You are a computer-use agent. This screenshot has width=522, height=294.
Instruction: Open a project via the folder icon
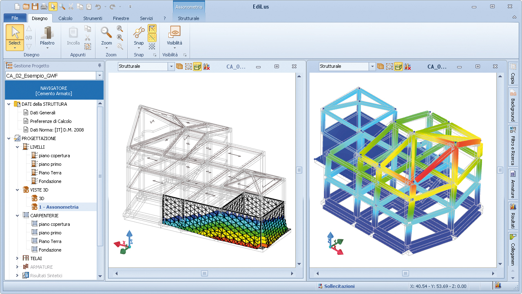tap(26, 6)
